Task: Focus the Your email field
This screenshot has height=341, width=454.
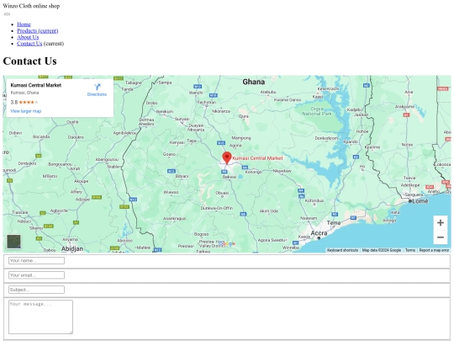Action: click(x=36, y=275)
